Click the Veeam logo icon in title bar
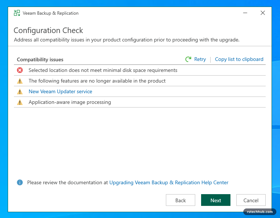280x218 pixels. click(17, 13)
